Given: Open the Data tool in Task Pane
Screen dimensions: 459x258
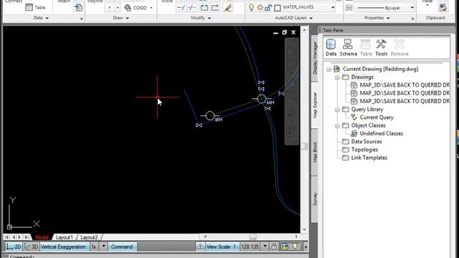Looking at the screenshot, I should [x=331, y=47].
